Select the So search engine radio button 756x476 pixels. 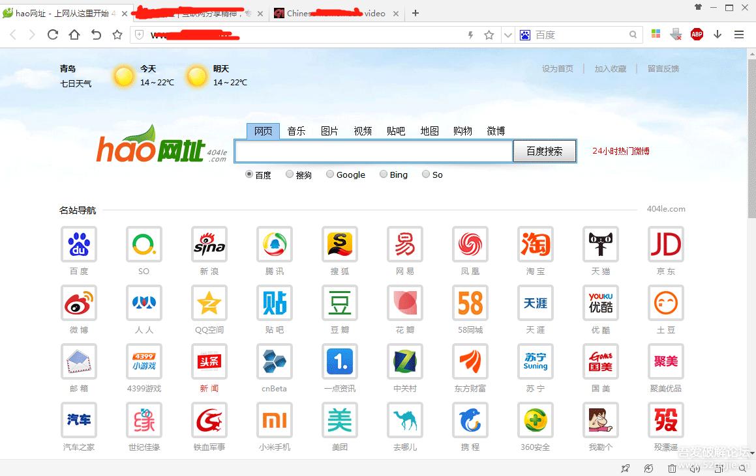click(x=426, y=175)
